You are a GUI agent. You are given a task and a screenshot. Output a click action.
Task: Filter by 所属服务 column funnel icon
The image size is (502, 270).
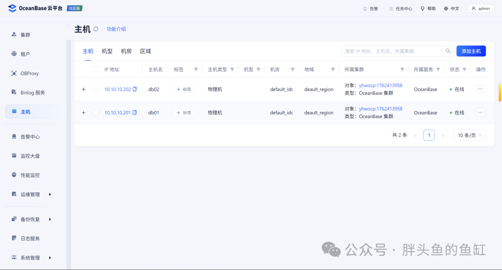[x=438, y=69]
